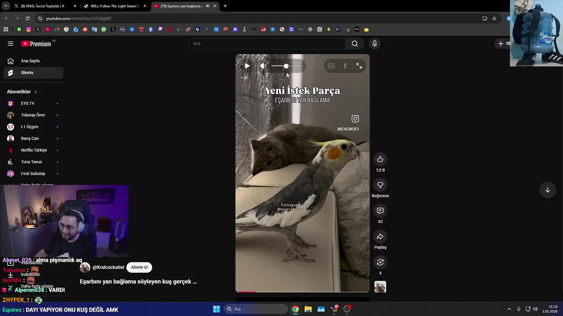Open File Explorer from the taskbar
This screenshot has height=316, width=563.
[x=308, y=309]
